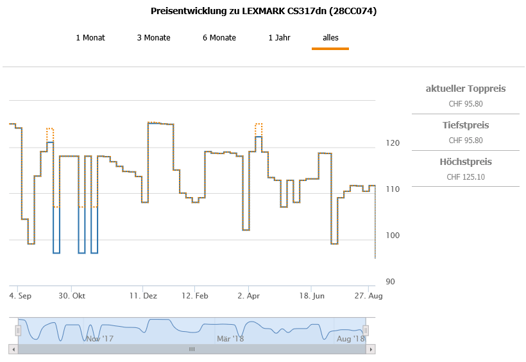Click the right navigator range handle
This screenshot has width=526, height=362.
pos(366,331)
